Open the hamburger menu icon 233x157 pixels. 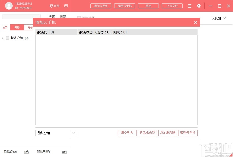[x=189, y=6]
